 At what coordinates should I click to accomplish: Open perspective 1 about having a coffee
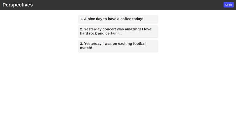click(118, 19)
